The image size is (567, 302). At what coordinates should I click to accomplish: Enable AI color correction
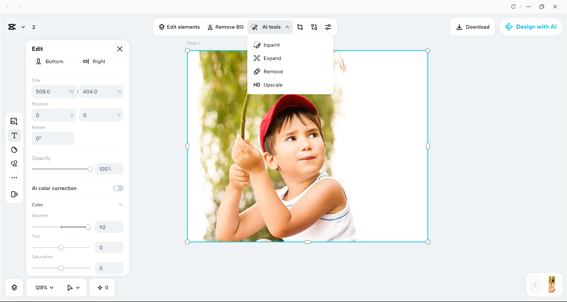[118, 188]
